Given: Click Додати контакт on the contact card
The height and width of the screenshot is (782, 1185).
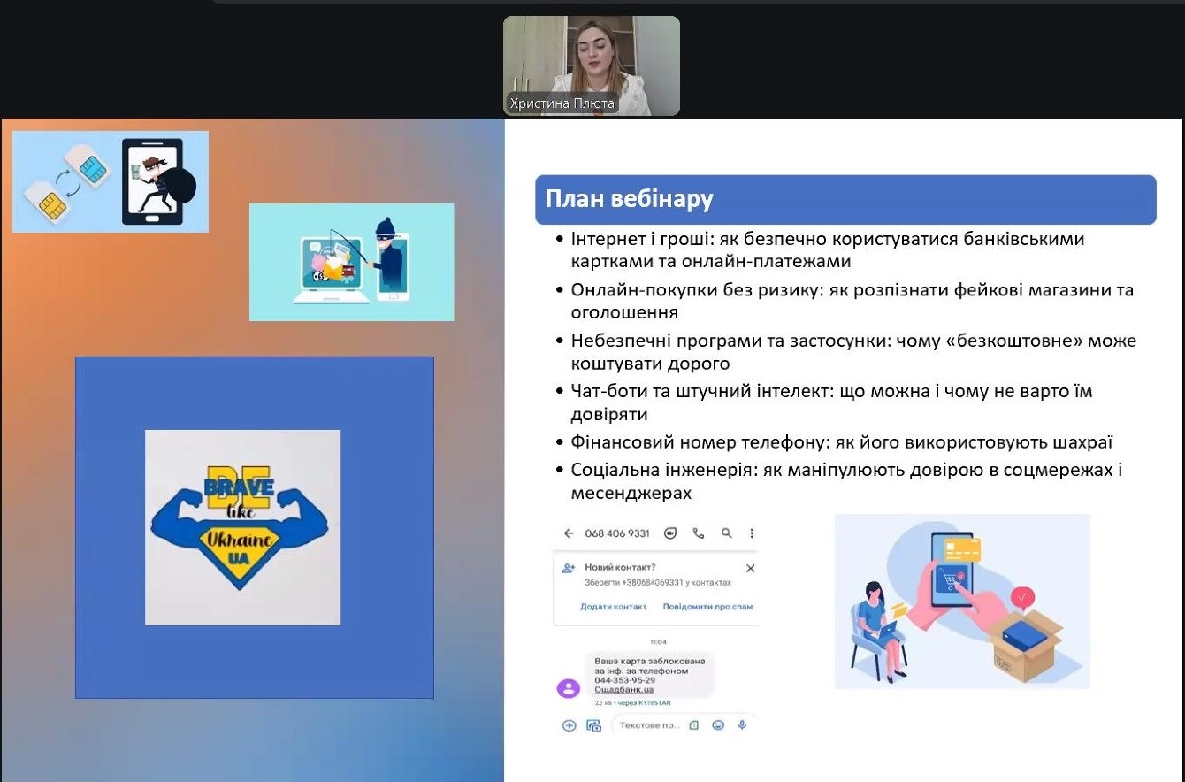Looking at the screenshot, I should coord(613,607).
